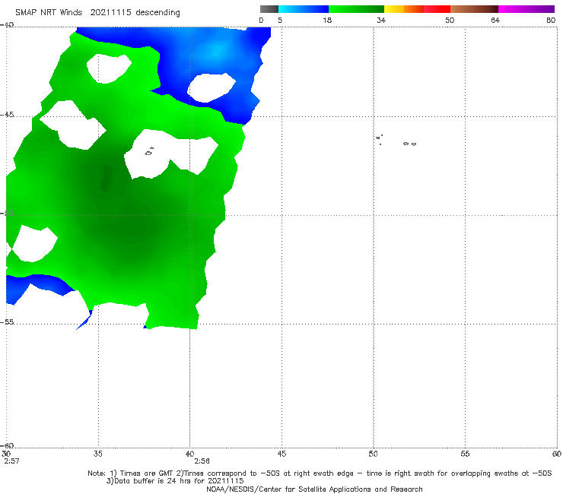Click the island group outlines east of longitude 50
Image resolution: width=563 pixels, height=494 pixels.
396,141
